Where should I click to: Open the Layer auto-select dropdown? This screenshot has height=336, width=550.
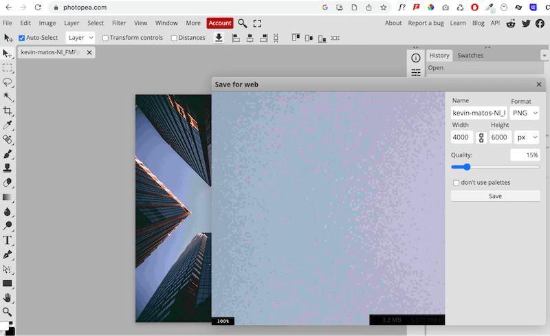click(80, 38)
